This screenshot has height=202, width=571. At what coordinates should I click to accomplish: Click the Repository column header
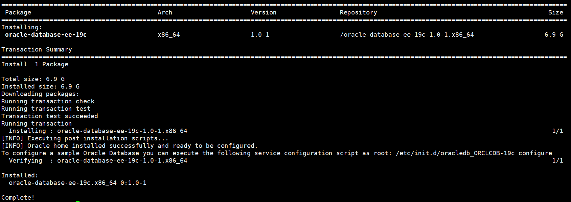[x=358, y=12]
